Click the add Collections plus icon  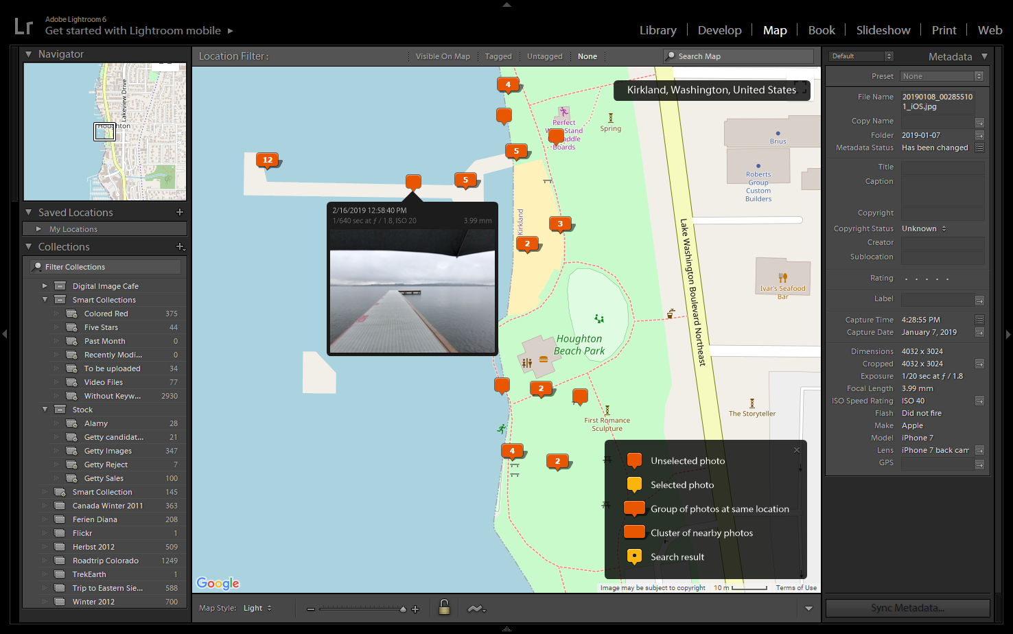(180, 246)
